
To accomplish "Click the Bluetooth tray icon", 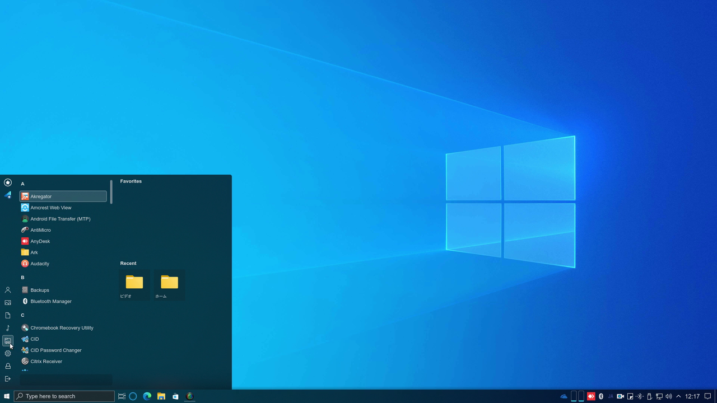I will tap(601, 396).
